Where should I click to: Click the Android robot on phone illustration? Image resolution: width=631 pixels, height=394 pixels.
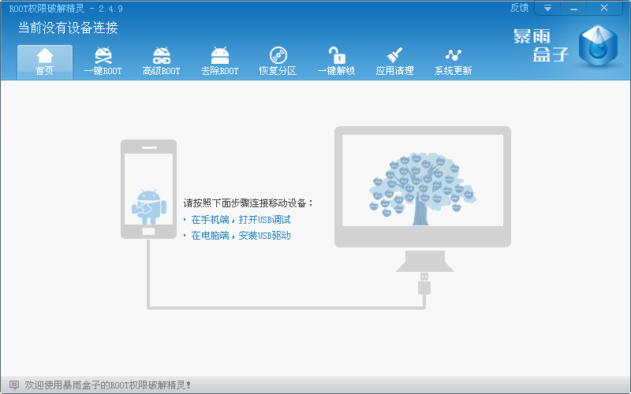click(x=149, y=207)
